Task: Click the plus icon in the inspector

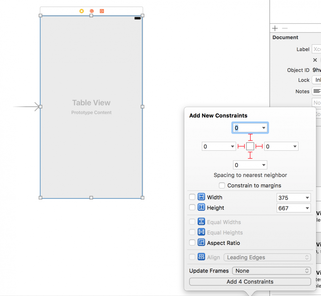Action: 275,28
